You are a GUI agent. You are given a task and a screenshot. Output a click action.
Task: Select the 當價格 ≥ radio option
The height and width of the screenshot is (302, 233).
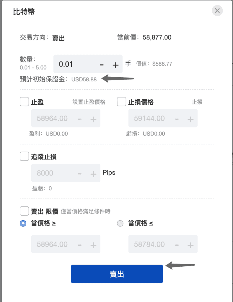click(23, 224)
